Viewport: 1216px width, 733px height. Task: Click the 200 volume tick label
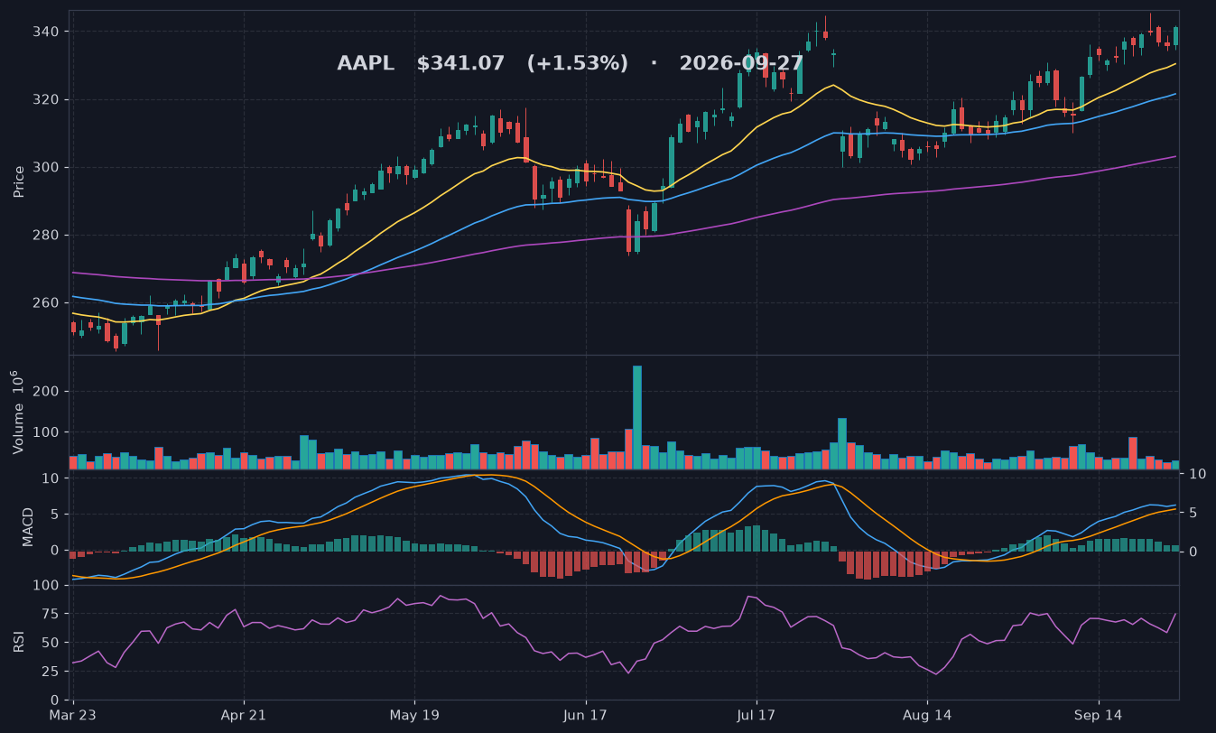pyautogui.click(x=45, y=392)
